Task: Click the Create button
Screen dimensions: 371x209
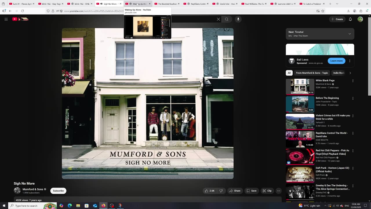Action: 337,19
